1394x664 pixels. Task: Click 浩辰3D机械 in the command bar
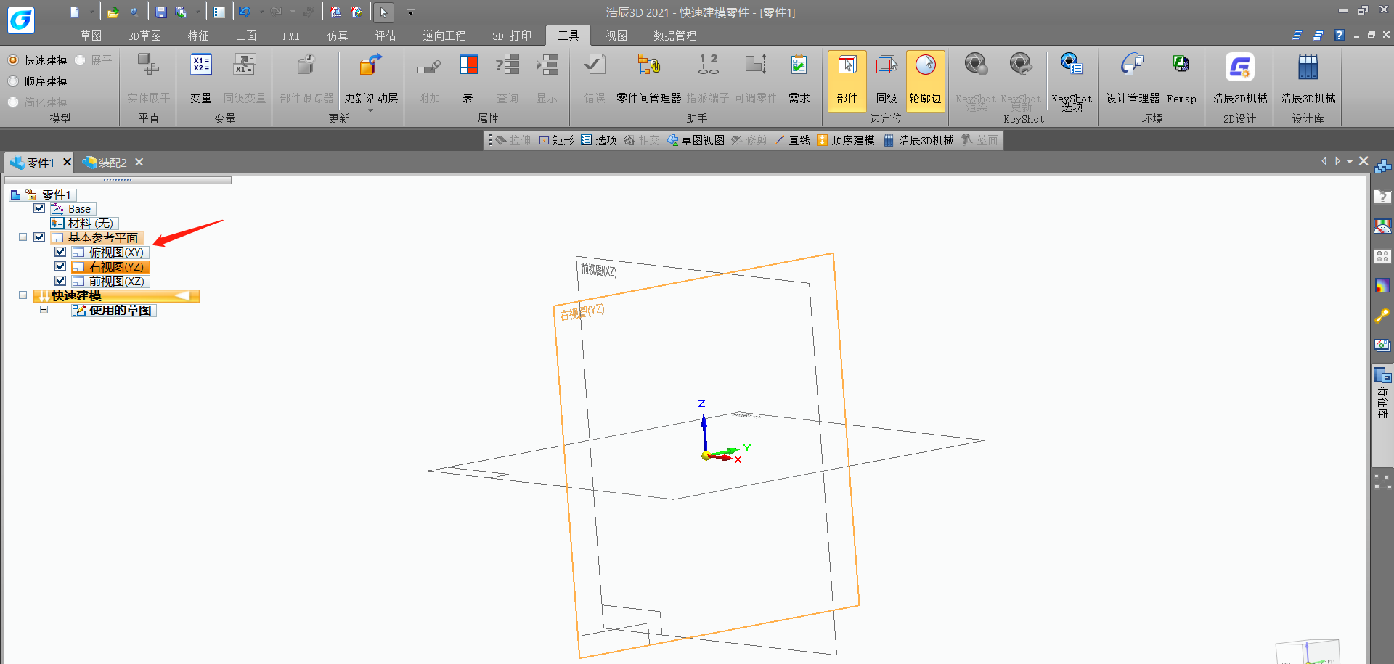pyautogui.click(x=919, y=140)
